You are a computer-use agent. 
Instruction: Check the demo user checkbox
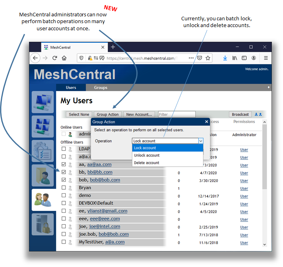pos(64,195)
